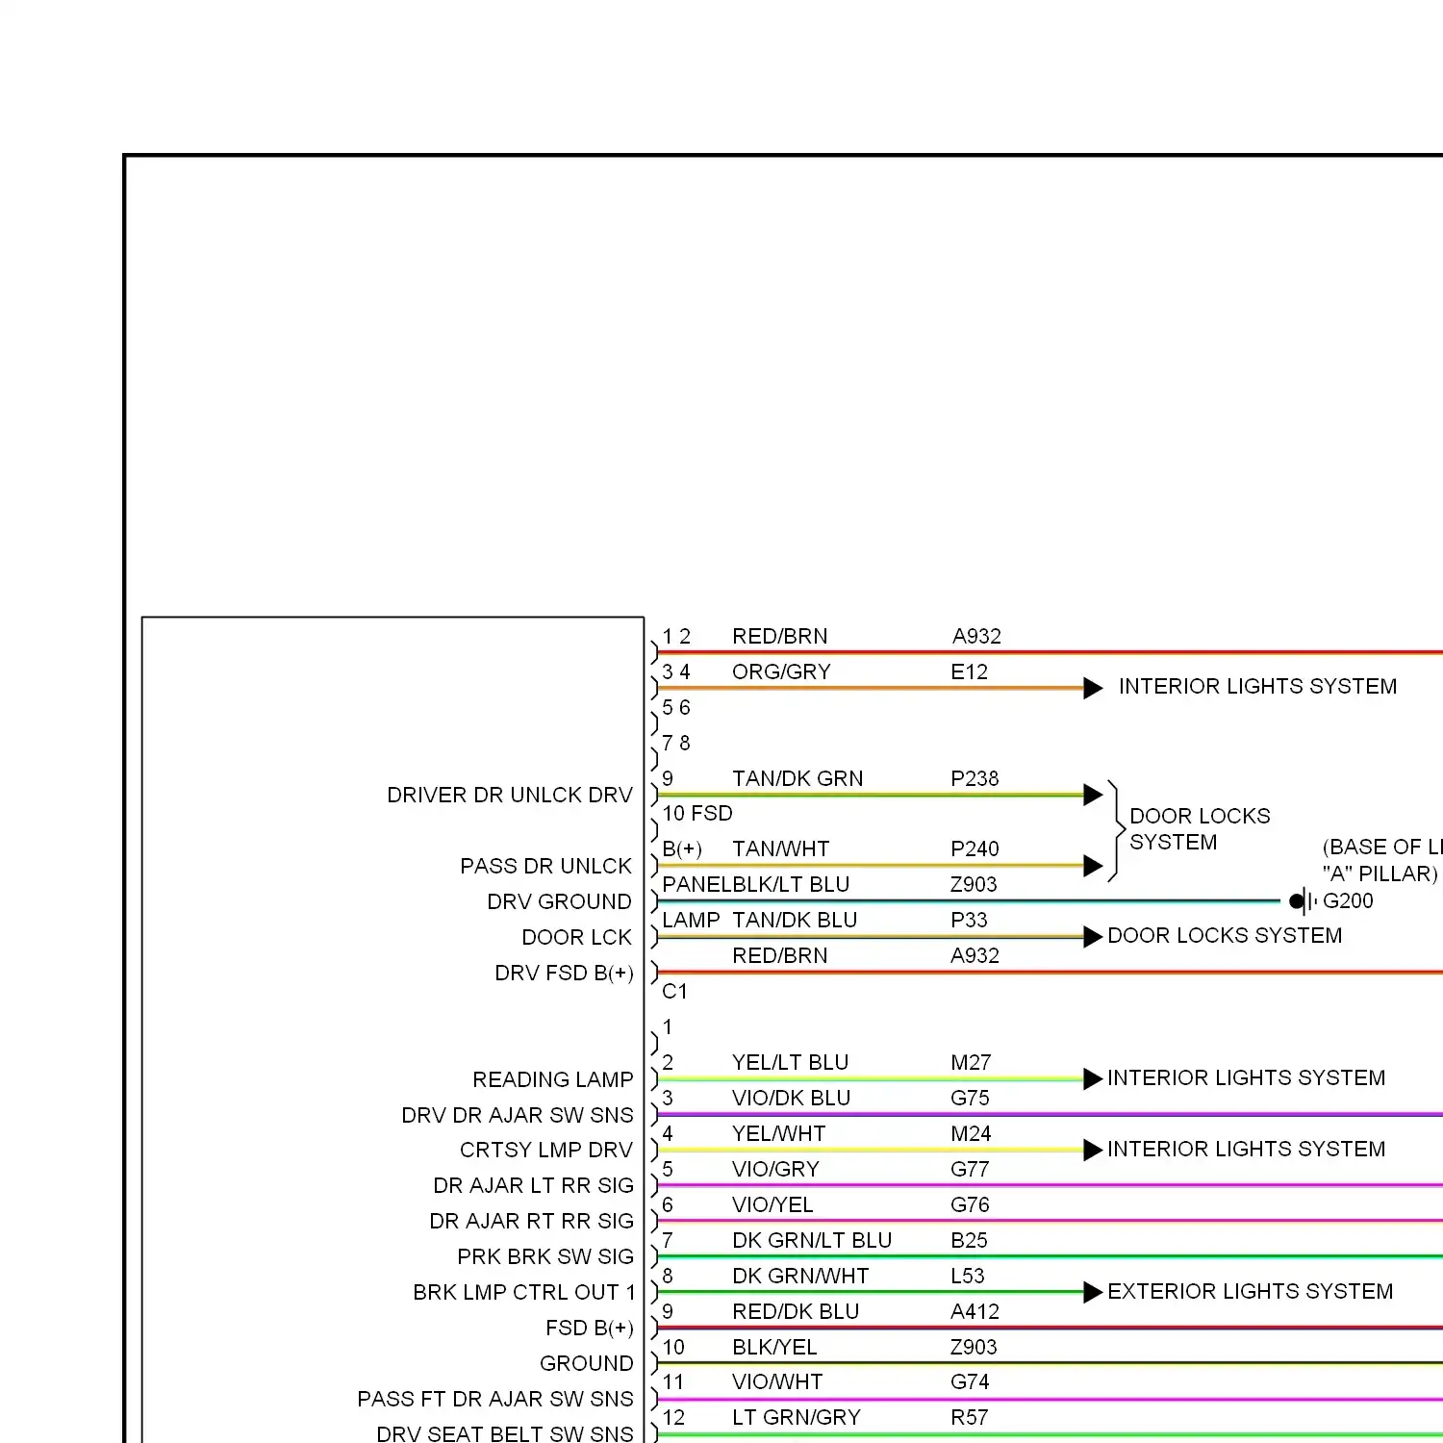
Task: Select the VIO/DK BLU wire label
Action: pyautogui.click(x=791, y=1098)
